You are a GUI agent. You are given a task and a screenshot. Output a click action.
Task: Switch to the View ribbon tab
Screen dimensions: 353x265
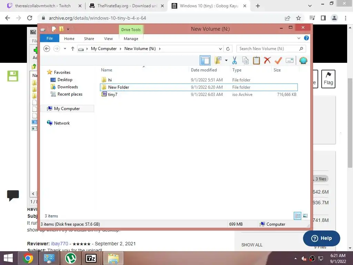[x=108, y=39]
